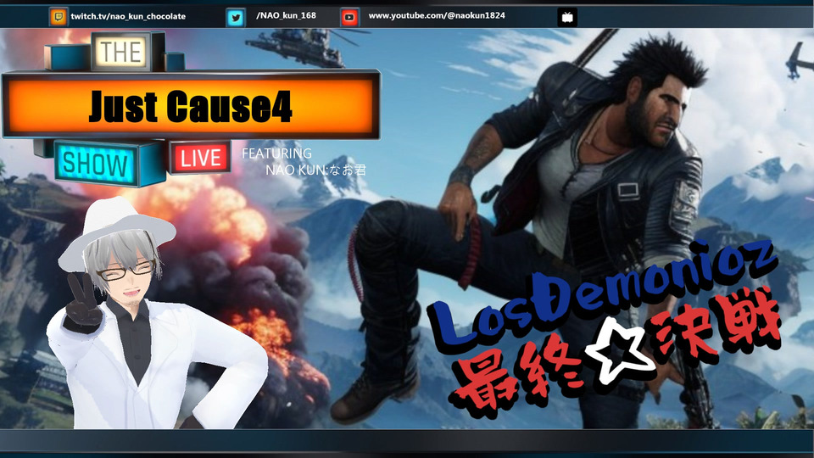Click the /NAO_kun_168 Twitter handle
This screenshot has height=458, width=814.
[x=286, y=15]
